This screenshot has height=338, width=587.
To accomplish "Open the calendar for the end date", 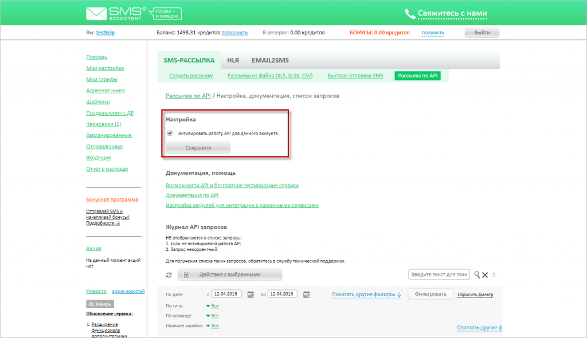I will point(306,294).
